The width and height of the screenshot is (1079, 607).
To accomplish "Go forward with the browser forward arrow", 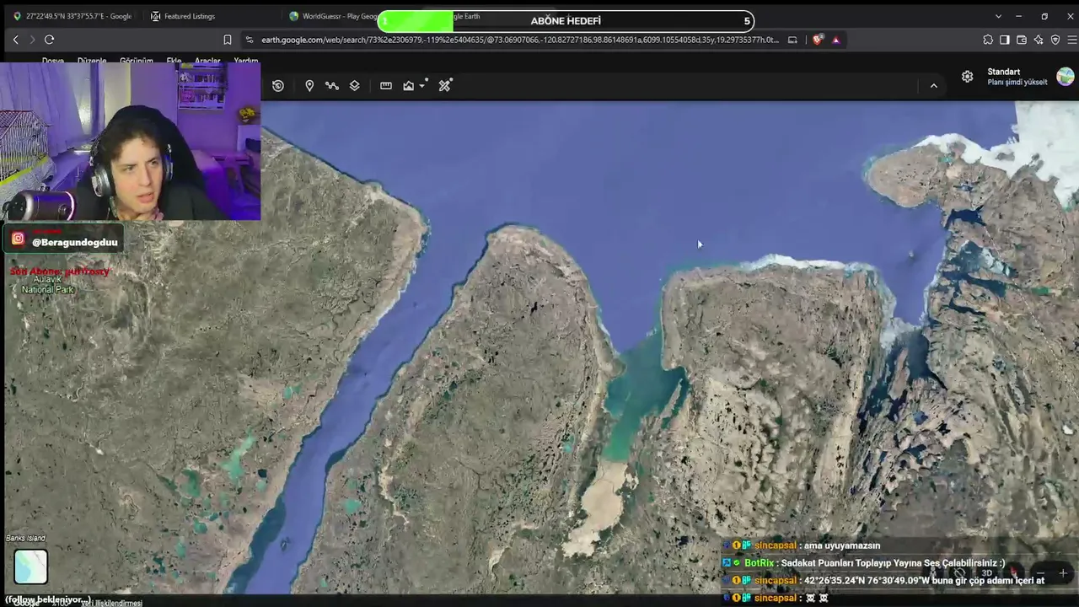I will point(32,40).
